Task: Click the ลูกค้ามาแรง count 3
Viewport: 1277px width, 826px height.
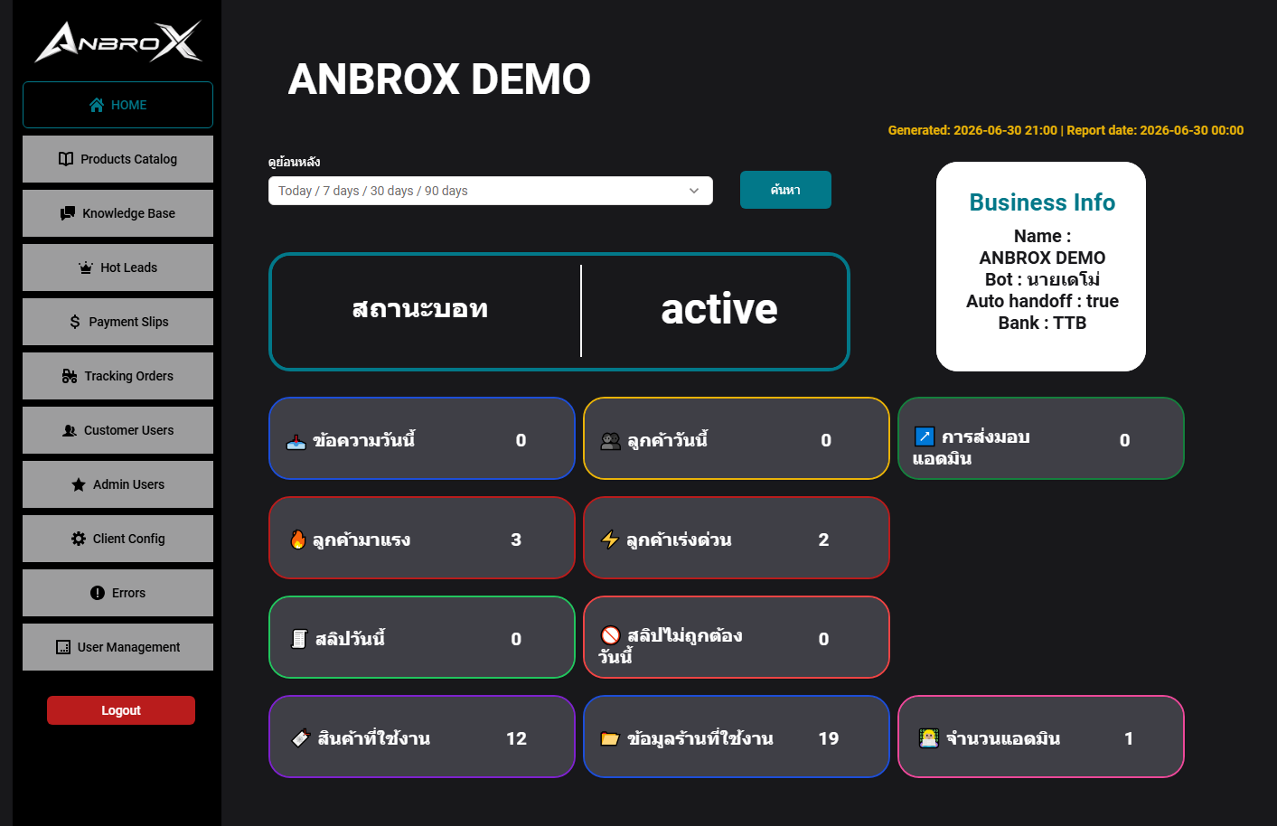Action: [516, 540]
